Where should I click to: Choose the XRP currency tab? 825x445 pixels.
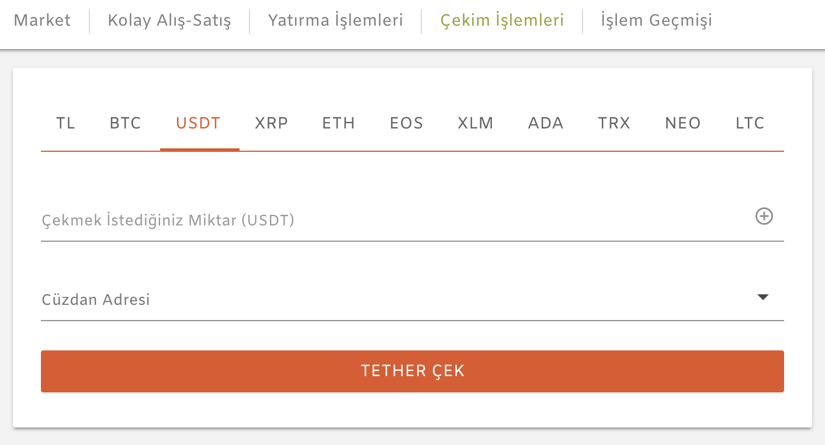[x=272, y=123]
